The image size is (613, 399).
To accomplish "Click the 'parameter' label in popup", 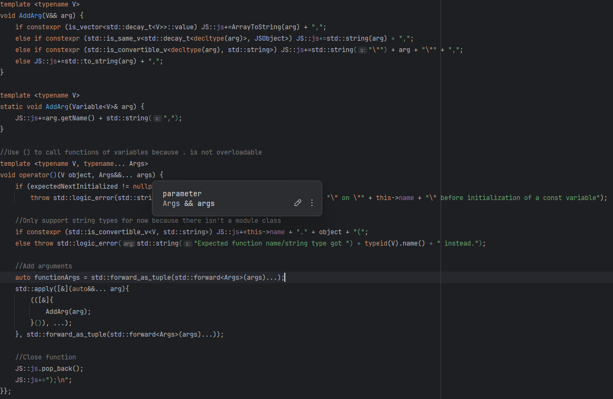I will (x=182, y=194).
